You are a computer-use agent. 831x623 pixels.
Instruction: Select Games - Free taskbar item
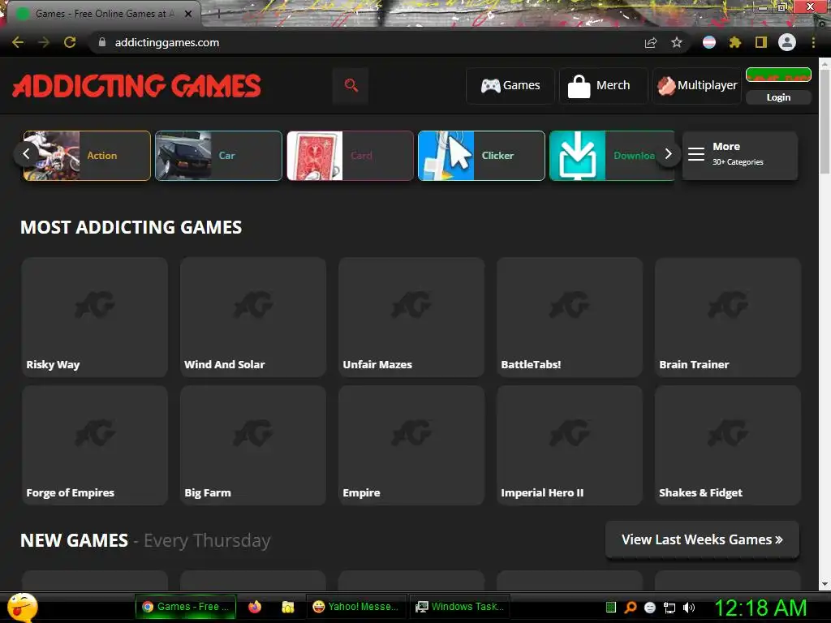(186, 607)
